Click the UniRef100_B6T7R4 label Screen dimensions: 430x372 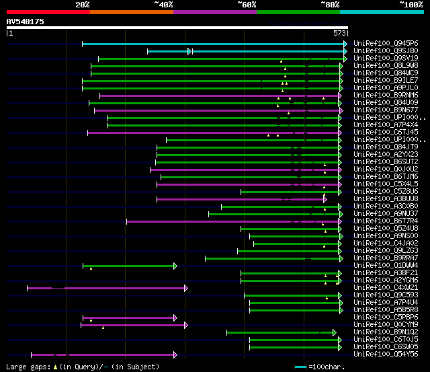pyautogui.click(x=386, y=221)
